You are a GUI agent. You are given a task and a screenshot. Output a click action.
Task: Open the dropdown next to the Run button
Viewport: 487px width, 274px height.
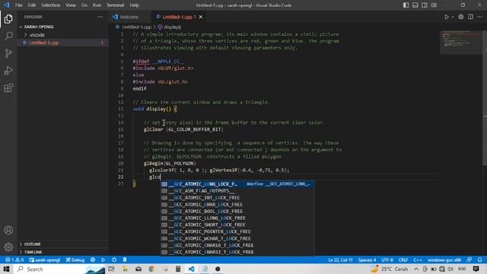tap(453, 17)
